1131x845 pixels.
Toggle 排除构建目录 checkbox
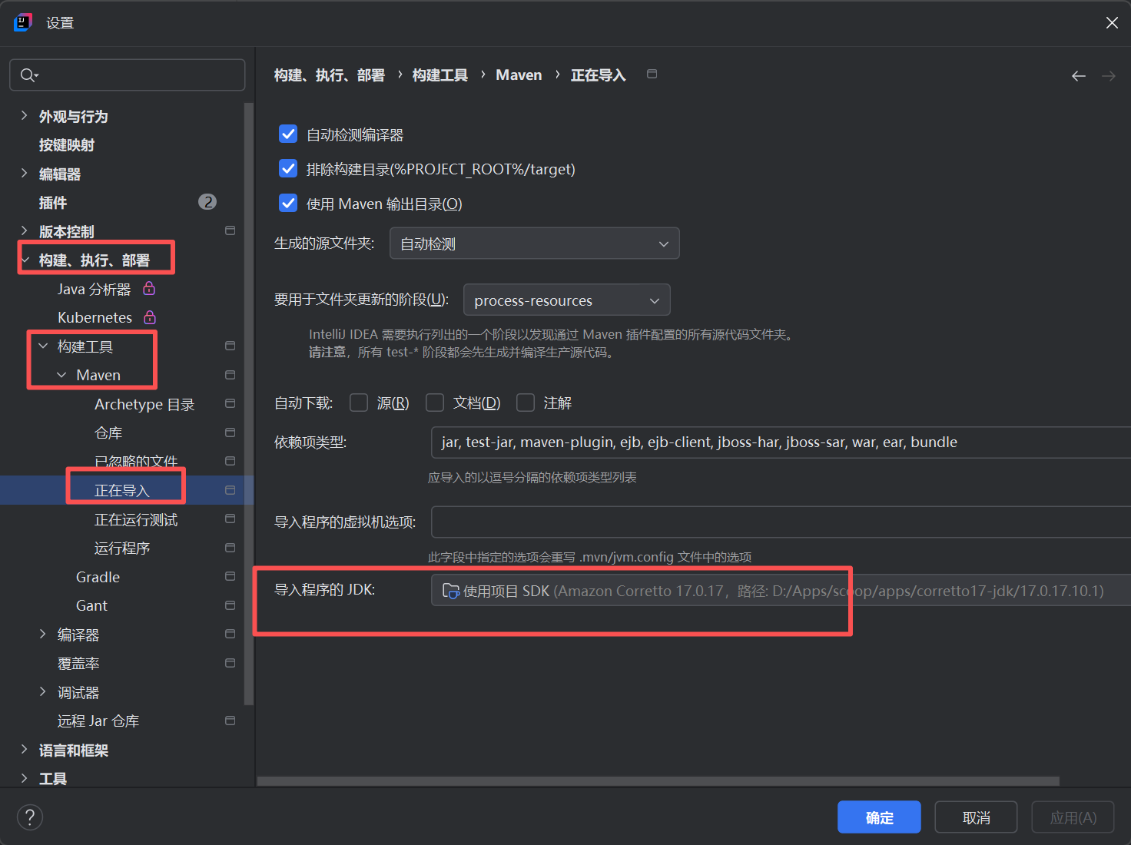point(288,168)
